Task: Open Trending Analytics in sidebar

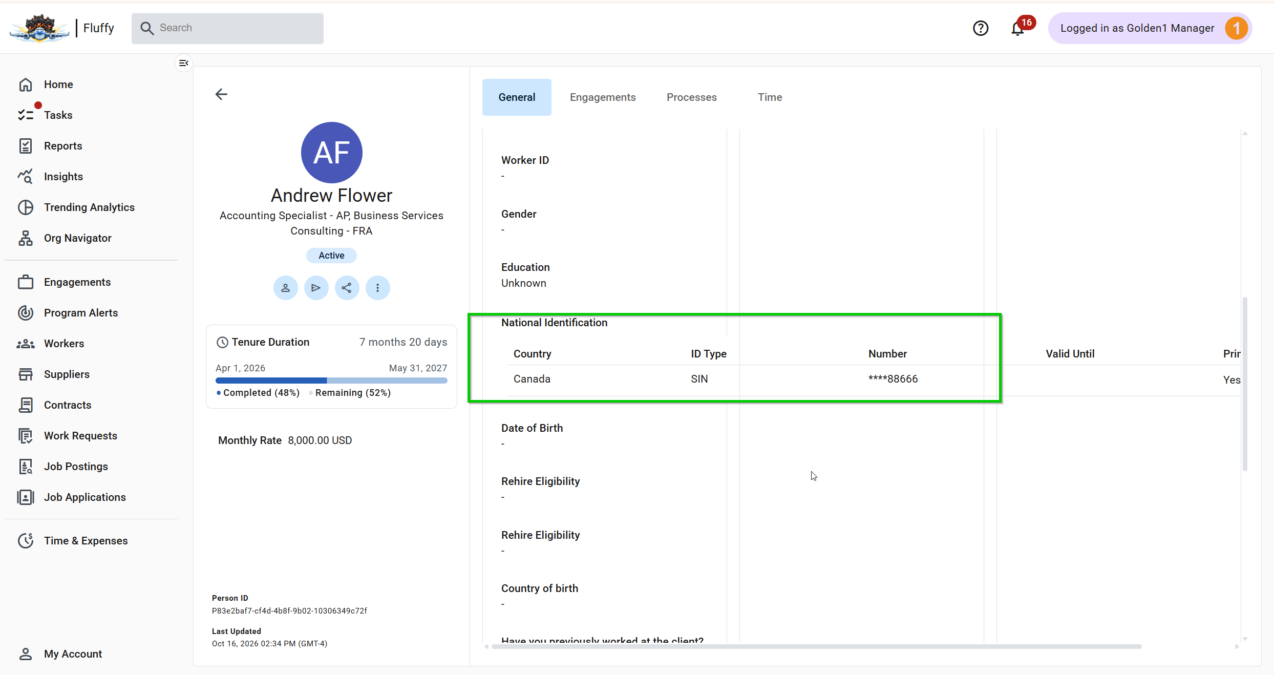Action: [x=90, y=207]
